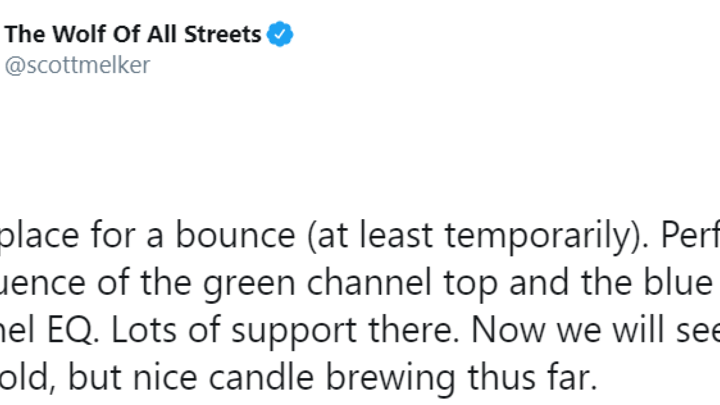Click the word 'brewing' in the last line
The height and width of the screenshot is (405, 720).
[390, 378]
